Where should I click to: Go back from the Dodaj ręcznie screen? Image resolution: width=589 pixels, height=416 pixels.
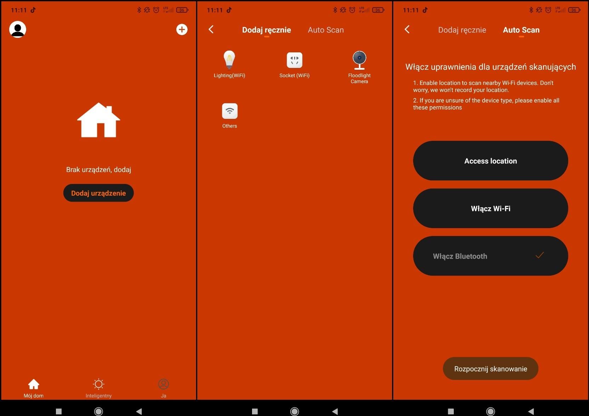211,29
